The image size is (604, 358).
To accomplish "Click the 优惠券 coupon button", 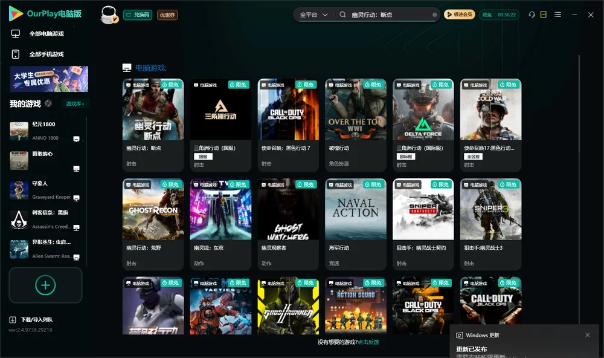I will tap(167, 15).
